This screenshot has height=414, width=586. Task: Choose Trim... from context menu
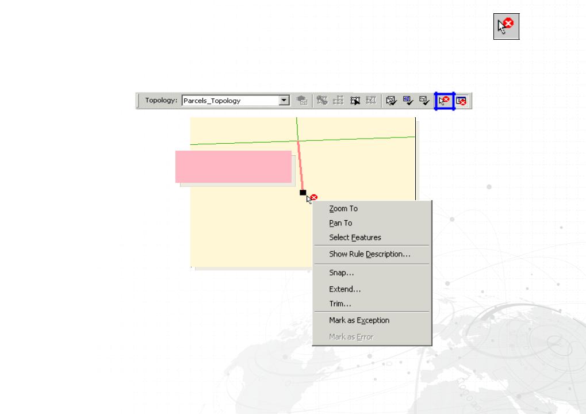340,304
